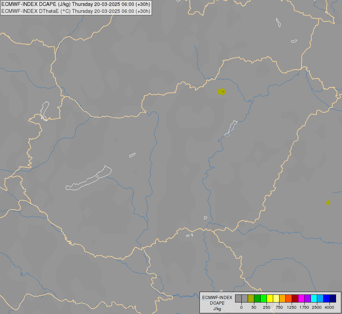Click the legend value '750'
Screen dimensions: 342x314
click(279, 307)
